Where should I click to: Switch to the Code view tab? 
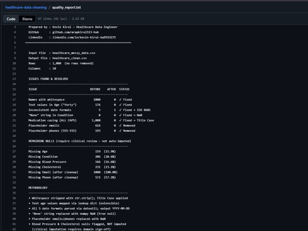pyautogui.click(x=11, y=19)
